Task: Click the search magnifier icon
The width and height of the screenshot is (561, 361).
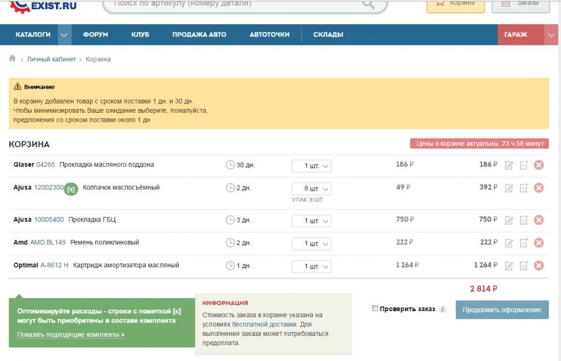Action: pyautogui.click(x=368, y=4)
